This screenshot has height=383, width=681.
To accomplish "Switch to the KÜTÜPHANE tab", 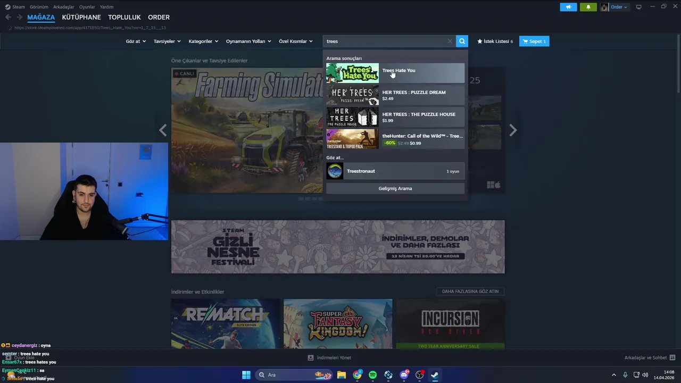I will pos(81,17).
